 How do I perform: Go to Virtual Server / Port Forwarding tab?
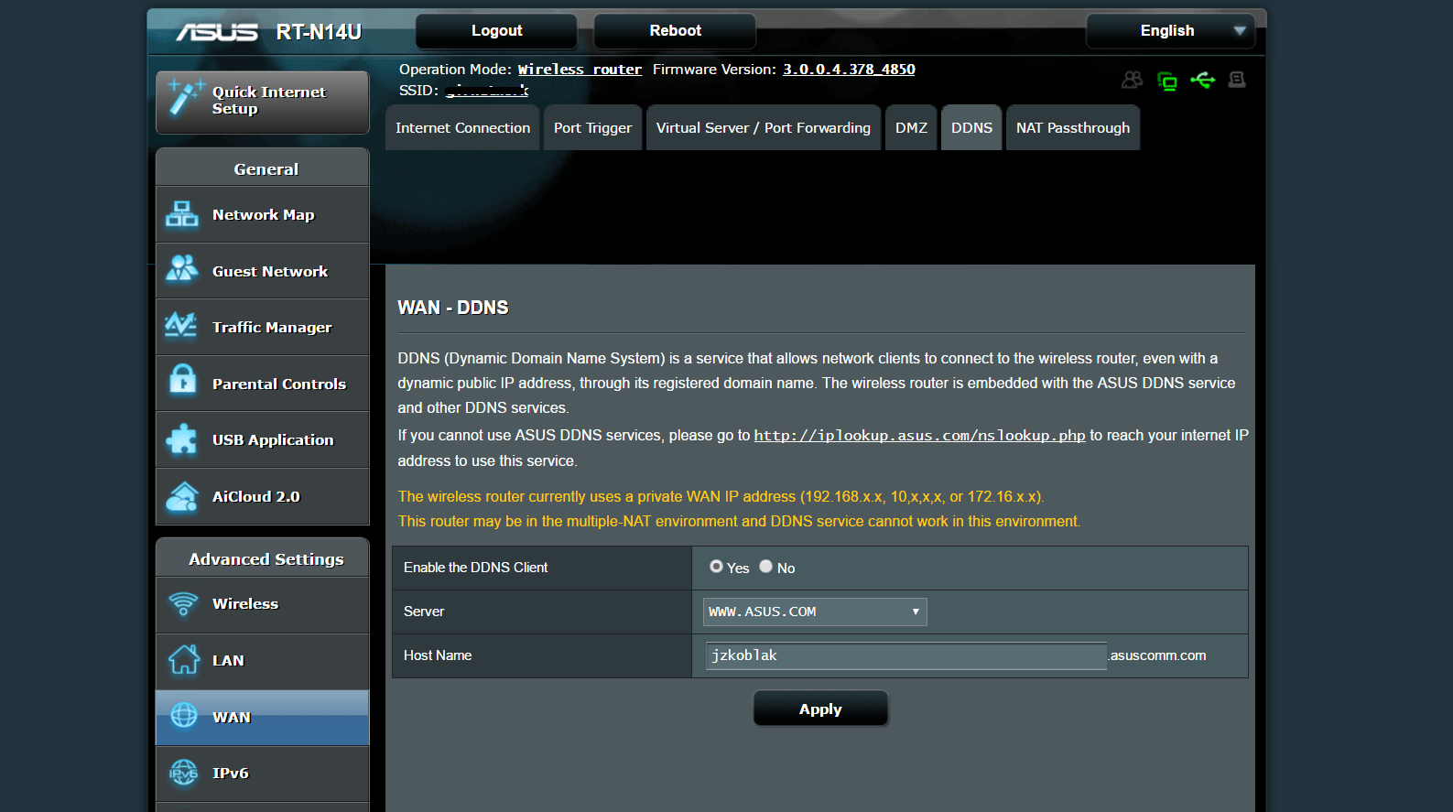pos(763,128)
